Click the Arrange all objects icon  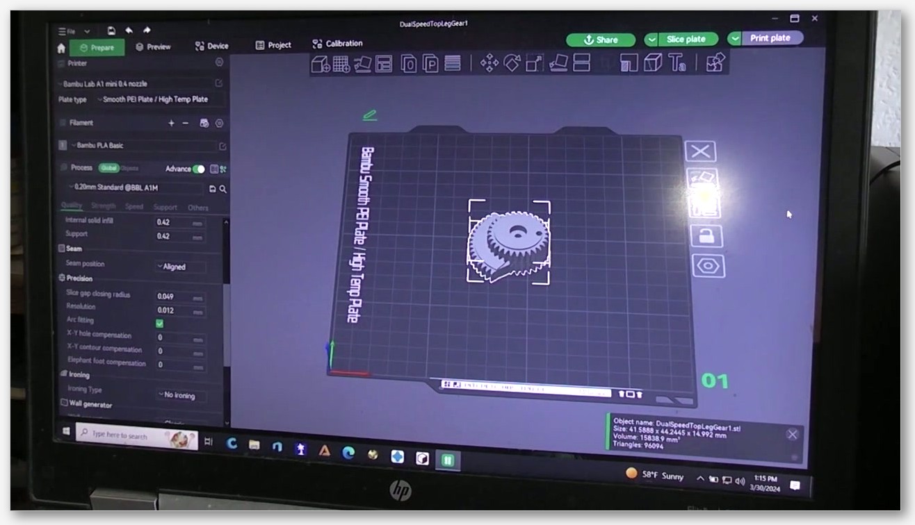[384, 64]
